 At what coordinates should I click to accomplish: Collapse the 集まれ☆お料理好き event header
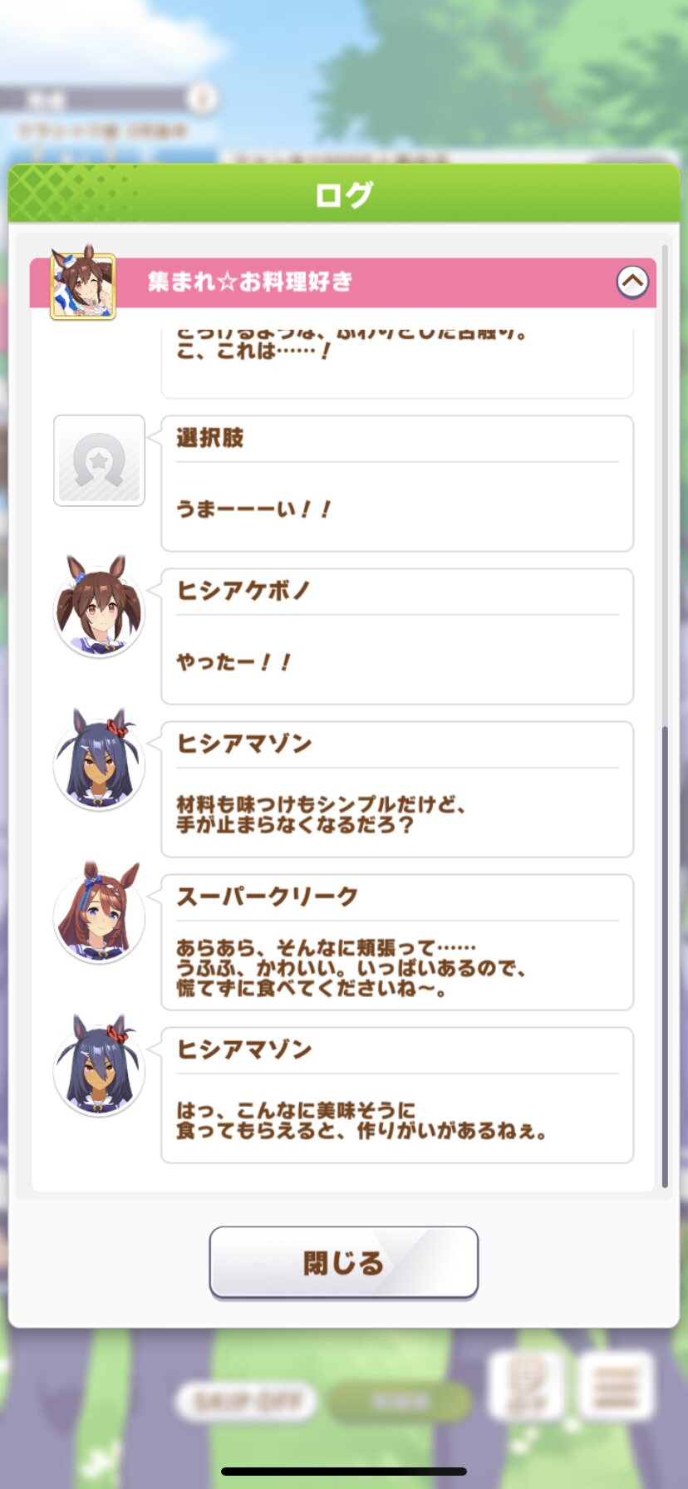pyautogui.click(x=632, y=283)
